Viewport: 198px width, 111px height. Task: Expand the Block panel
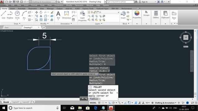[126, 24]
